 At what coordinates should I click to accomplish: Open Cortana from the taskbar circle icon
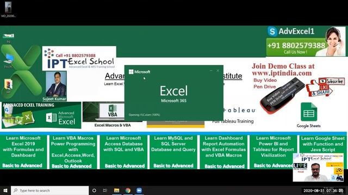click(94, 190)
